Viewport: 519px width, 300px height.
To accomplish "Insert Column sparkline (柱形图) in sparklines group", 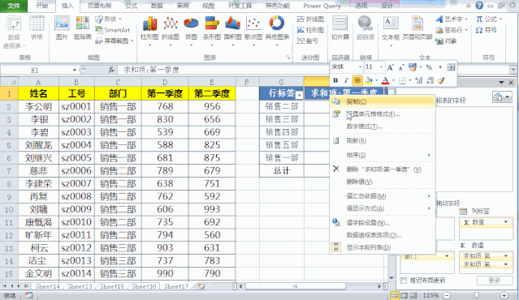I will pos(310,30).
